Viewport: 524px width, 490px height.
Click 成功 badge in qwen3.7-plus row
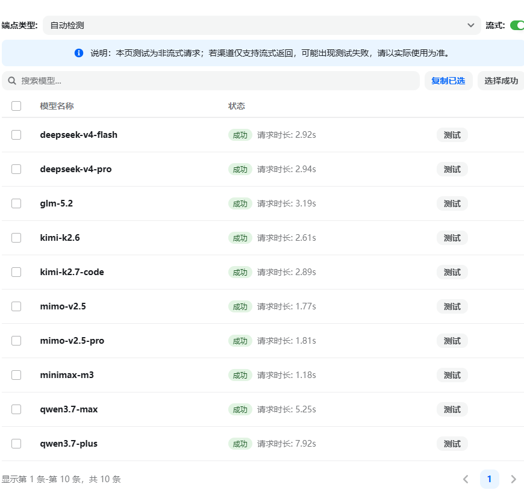tap(240, 444)
